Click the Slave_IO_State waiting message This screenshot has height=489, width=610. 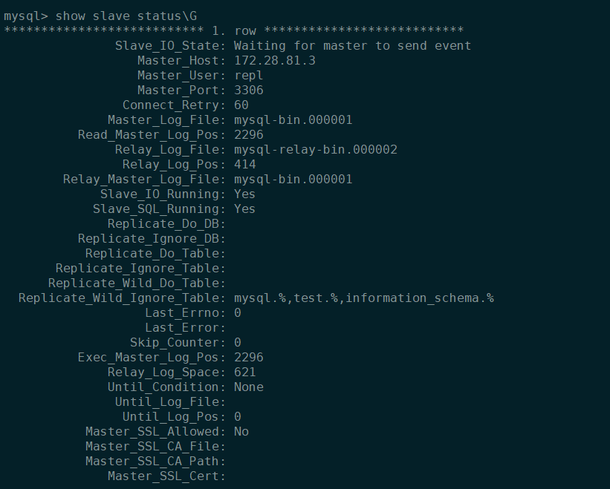tap(352, 45)
